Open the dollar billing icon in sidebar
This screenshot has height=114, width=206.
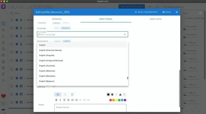3,74
